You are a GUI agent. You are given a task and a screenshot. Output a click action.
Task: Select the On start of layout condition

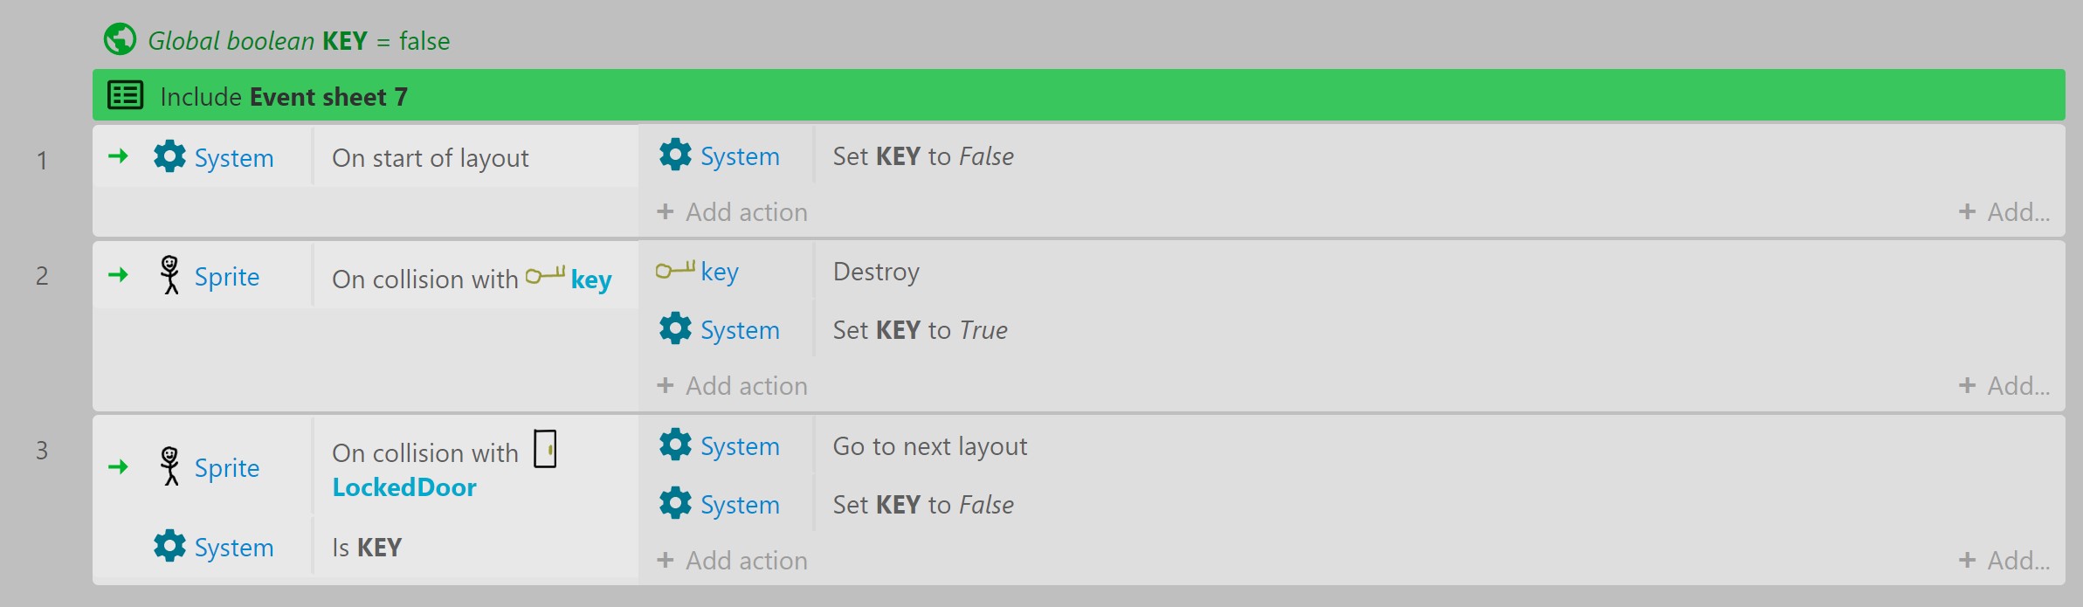click(x=430, y=158)
